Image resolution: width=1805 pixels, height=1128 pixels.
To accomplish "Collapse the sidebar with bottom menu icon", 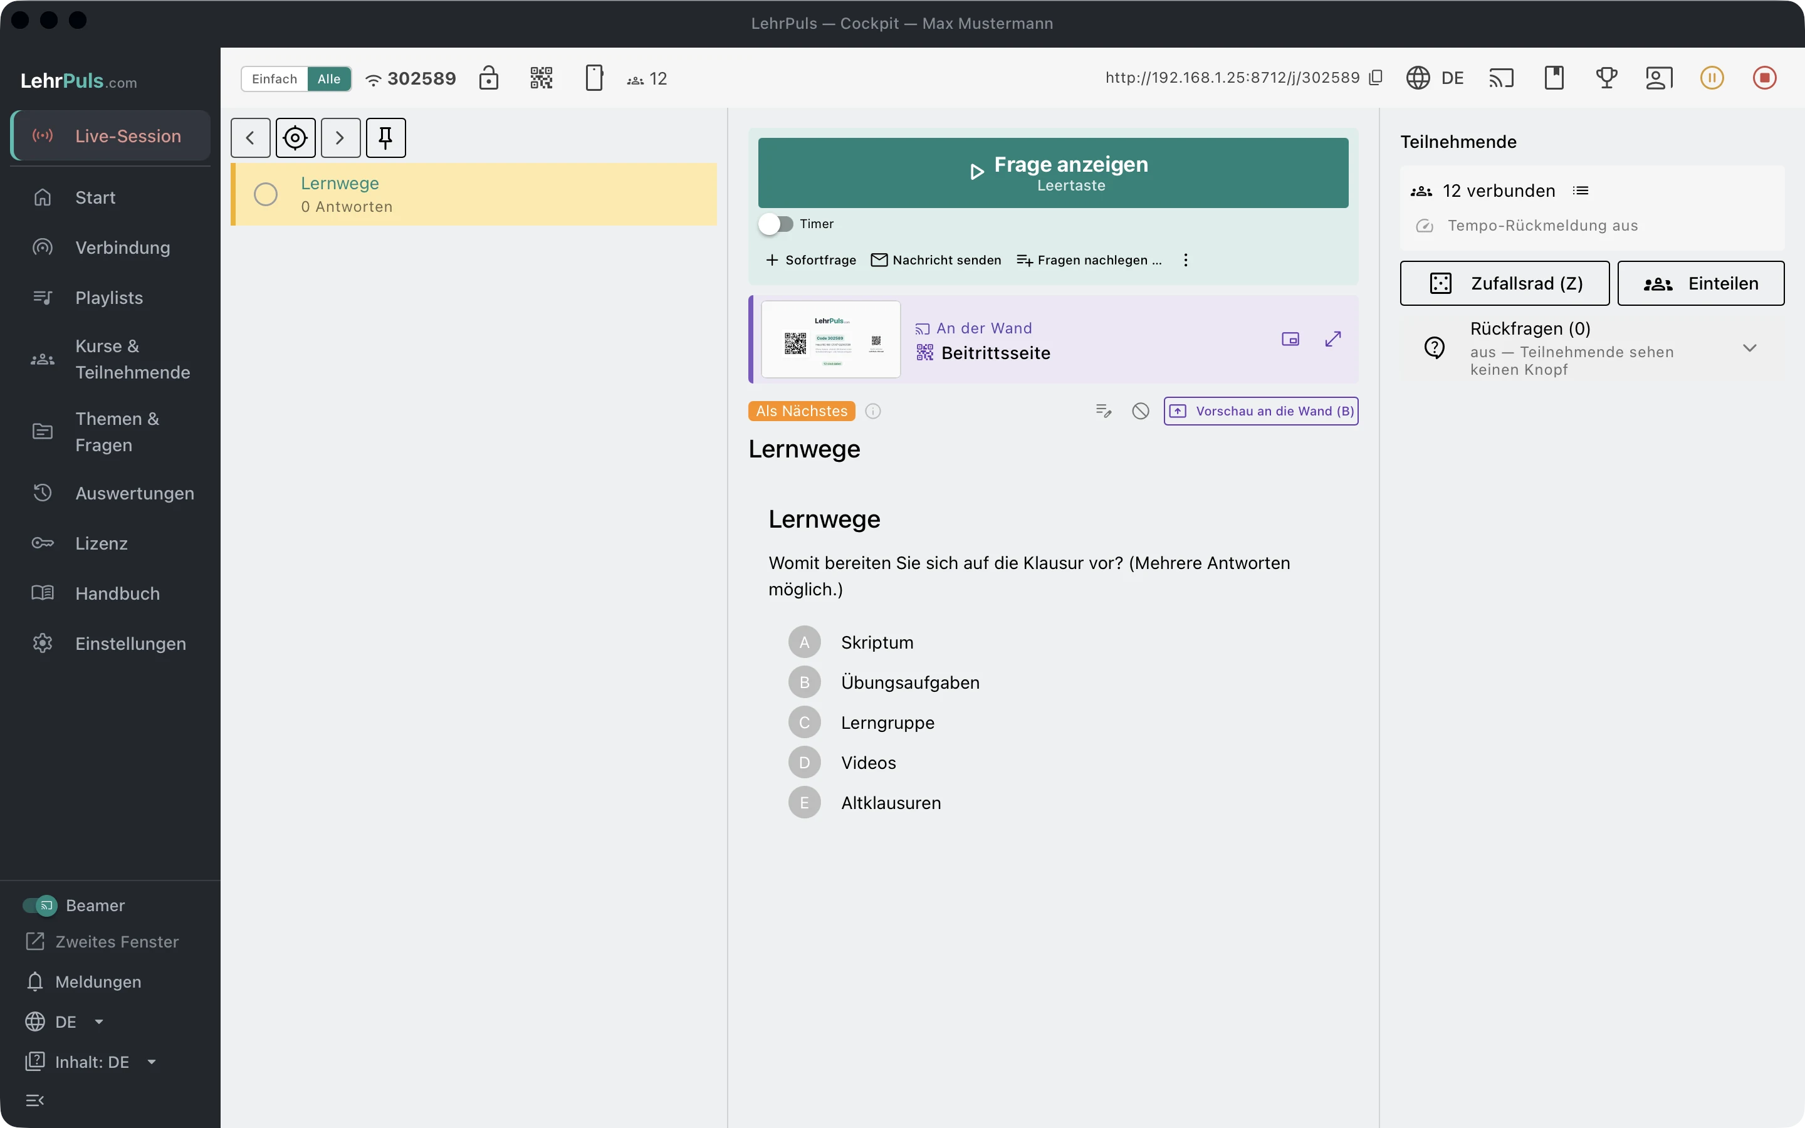I will [x=35, y=1100].
